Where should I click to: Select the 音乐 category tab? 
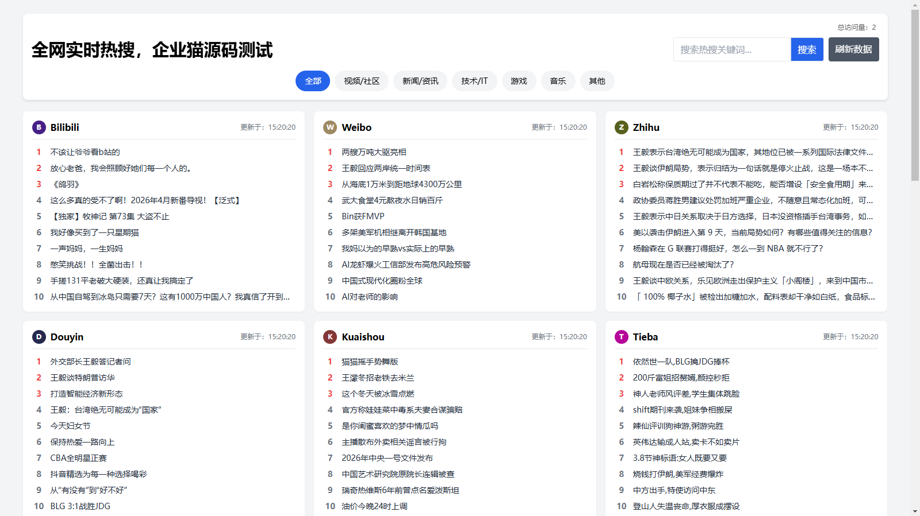tap(558, 81)
